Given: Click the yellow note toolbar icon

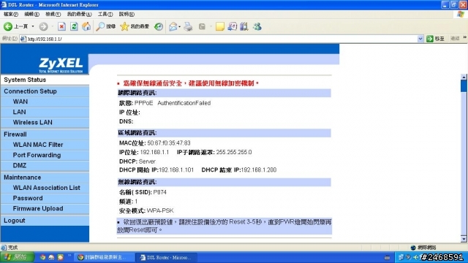Looking at the screenshot, I should tap(220, 26).
